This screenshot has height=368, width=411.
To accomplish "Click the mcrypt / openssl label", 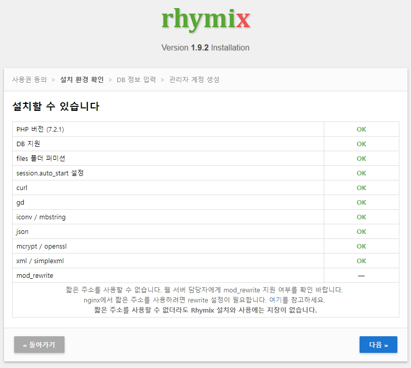I will (41, 247).
